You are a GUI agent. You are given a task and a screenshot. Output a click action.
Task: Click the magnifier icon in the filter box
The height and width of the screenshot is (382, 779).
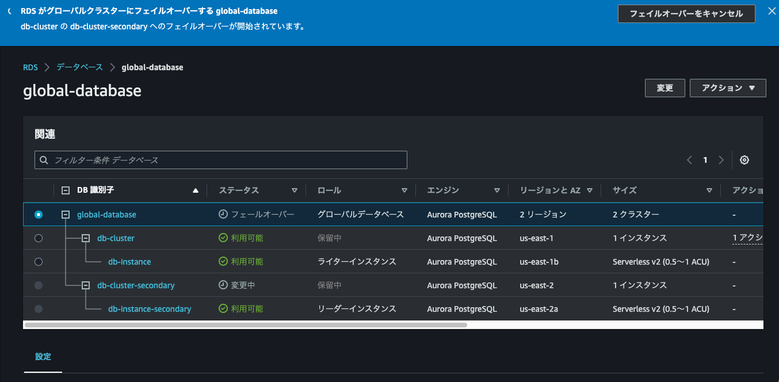click(44, 159)
